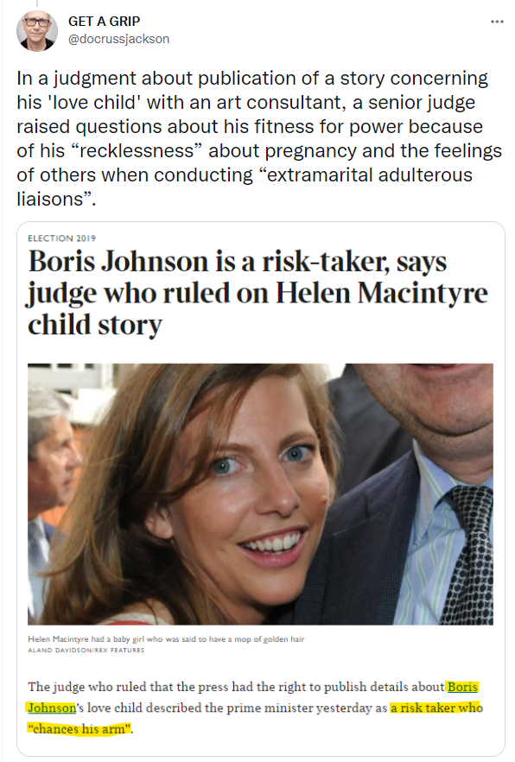
Task: Open the @docrussjackson handle link
Action: [x=118, y=39]
